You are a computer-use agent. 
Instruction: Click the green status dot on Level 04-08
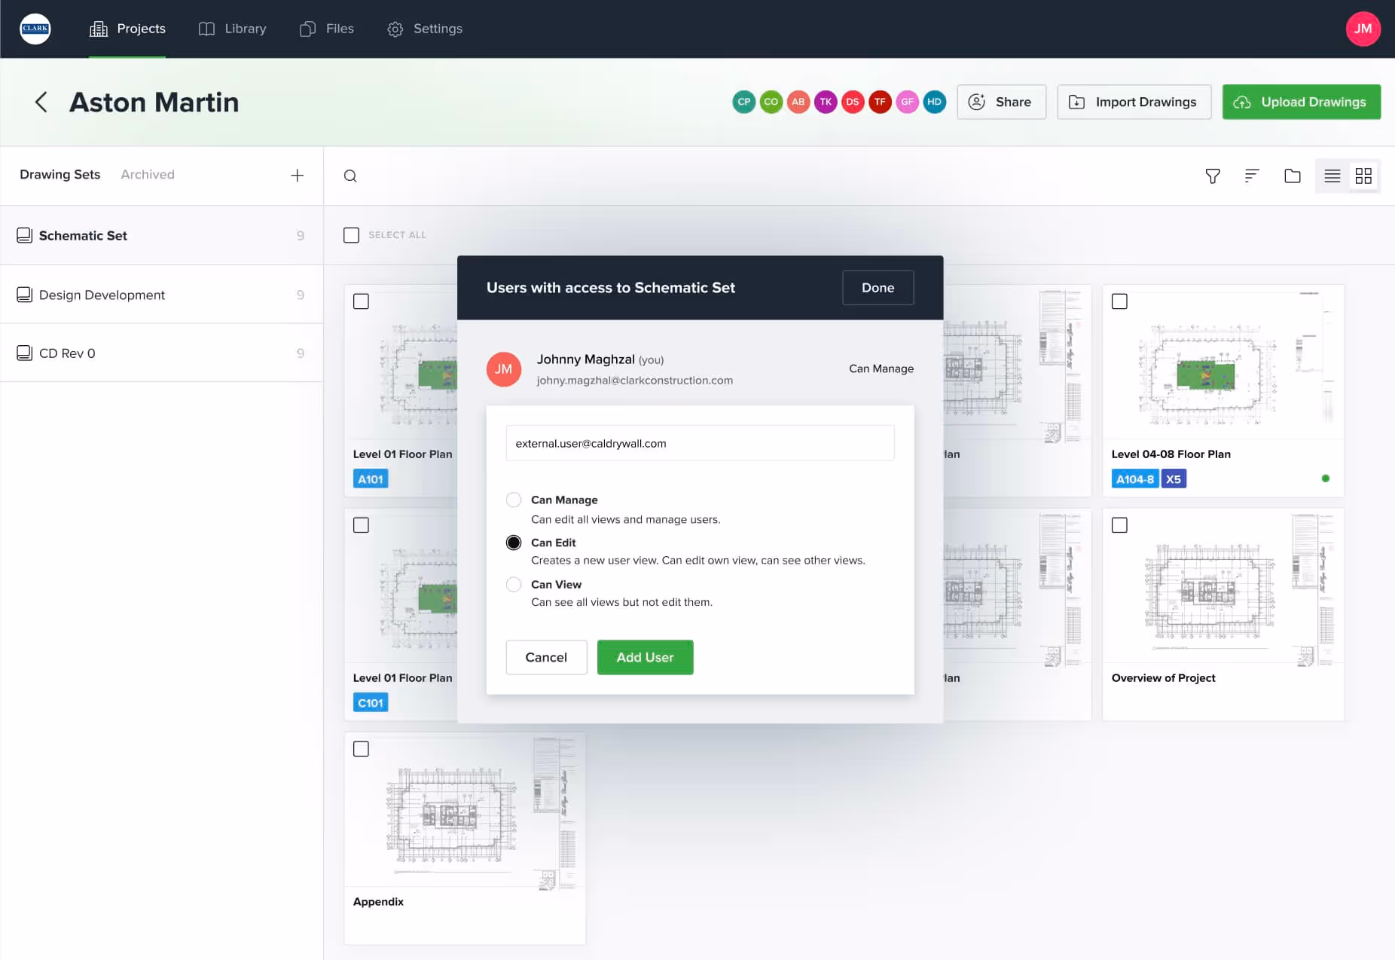1325,478
